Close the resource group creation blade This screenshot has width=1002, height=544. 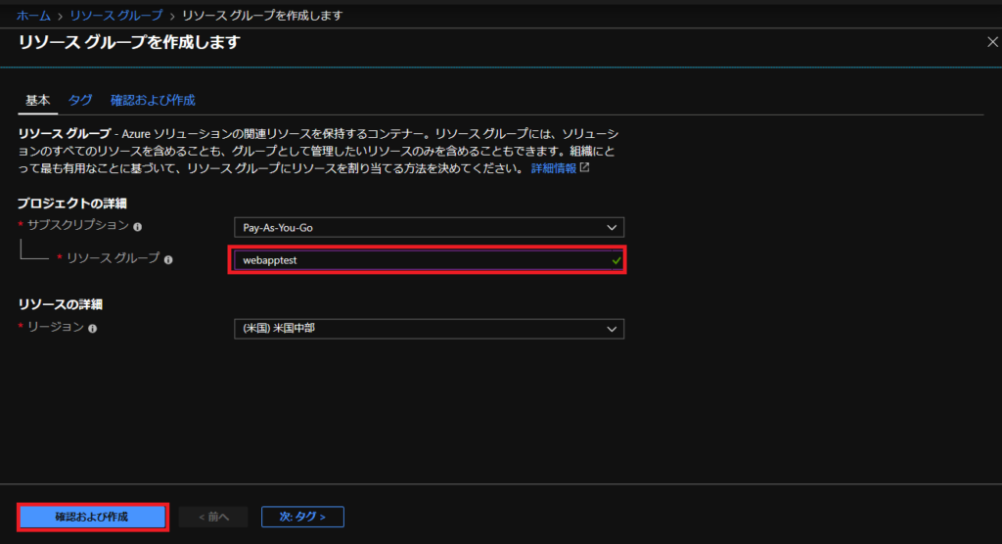coord(992,42)
